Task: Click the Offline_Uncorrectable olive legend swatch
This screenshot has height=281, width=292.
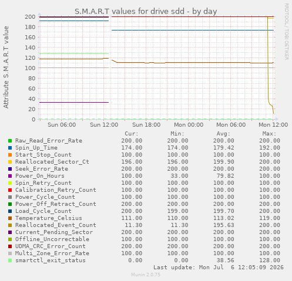Action: pos(10,239)
